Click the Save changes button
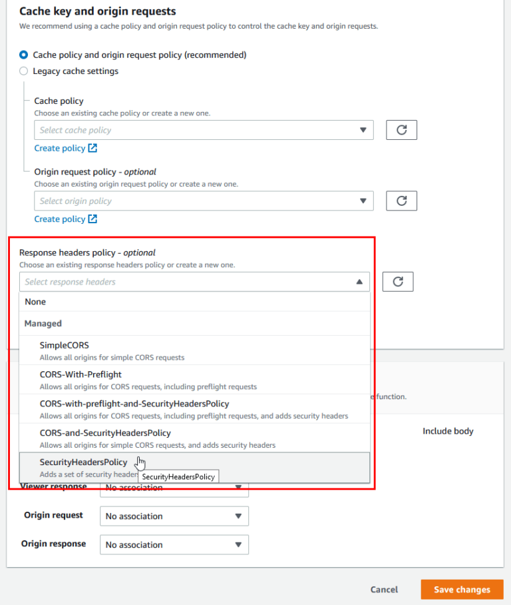The height and width of the screenshot is (605, 511). pos(462,590)
